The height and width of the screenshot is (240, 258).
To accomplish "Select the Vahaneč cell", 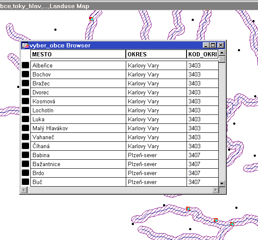I will coord(78,137).
